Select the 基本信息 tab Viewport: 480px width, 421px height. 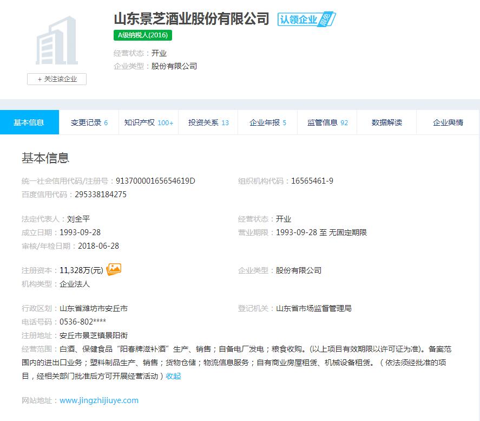(29, 122)
